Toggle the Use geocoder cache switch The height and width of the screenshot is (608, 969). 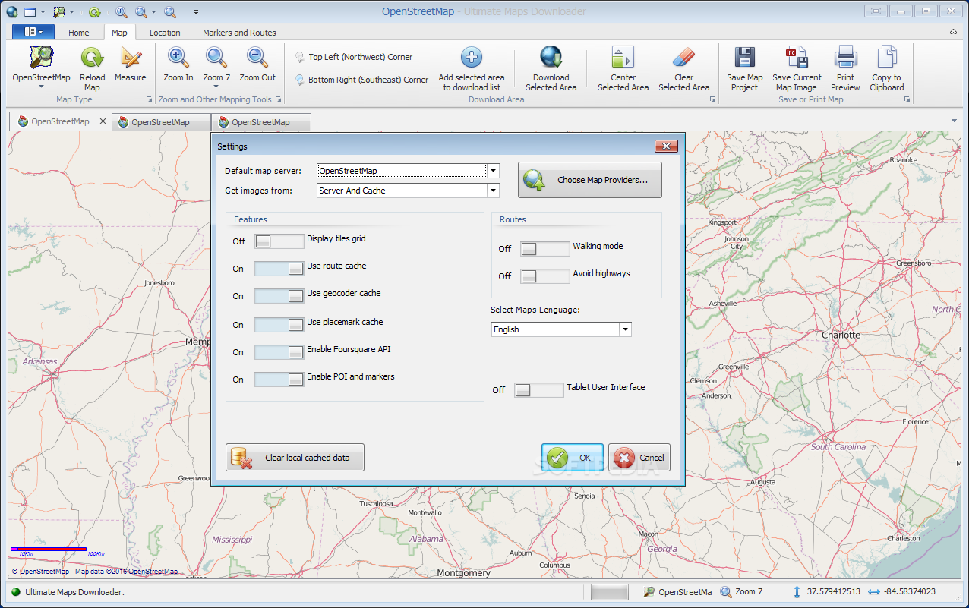click(279, 296)
